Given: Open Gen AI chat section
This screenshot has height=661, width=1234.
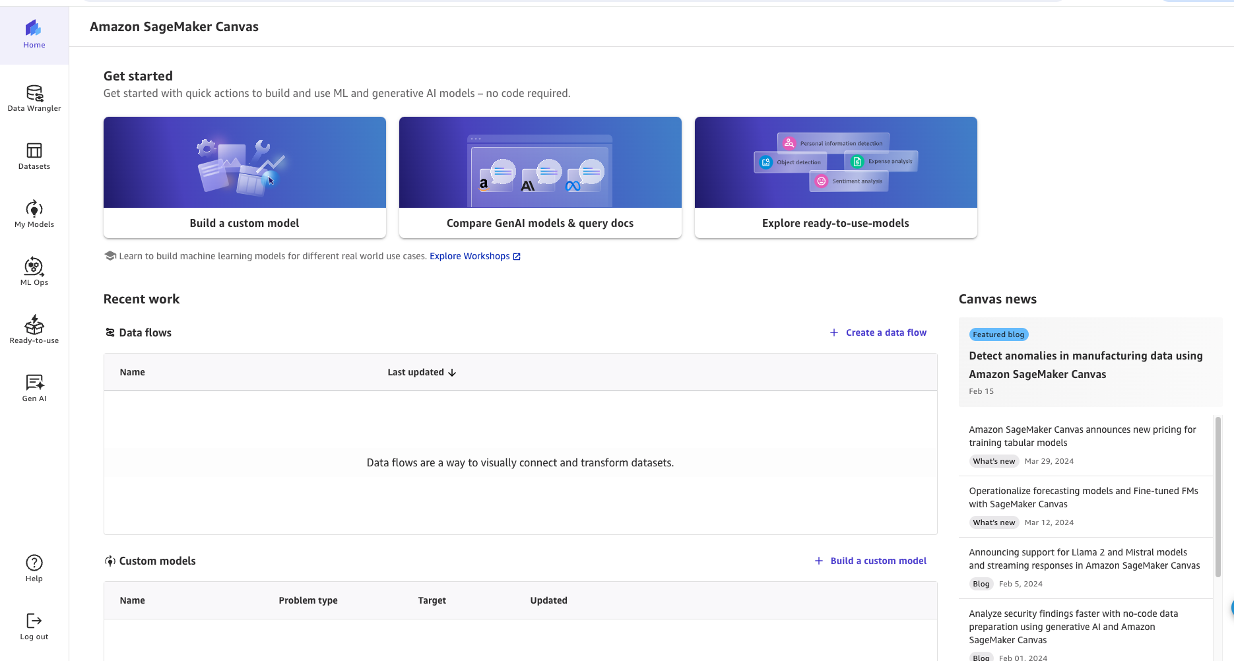Looking at the screenshot, I should (34, 389).
